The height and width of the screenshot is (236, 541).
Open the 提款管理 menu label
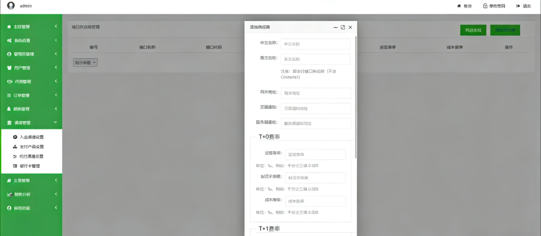(x=21, y=109)
